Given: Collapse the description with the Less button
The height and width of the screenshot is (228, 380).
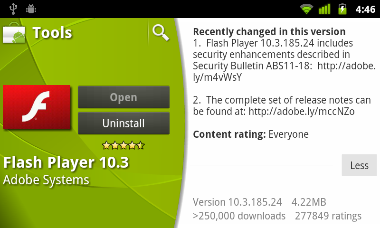Looking at the screenshot, I should click(x=359, y=165).
